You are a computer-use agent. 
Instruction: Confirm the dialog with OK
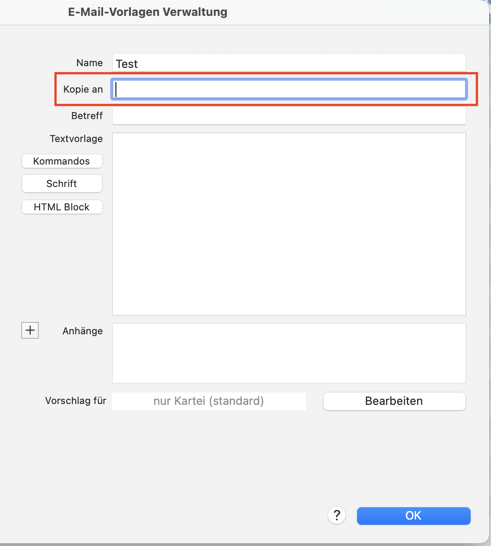413,516
